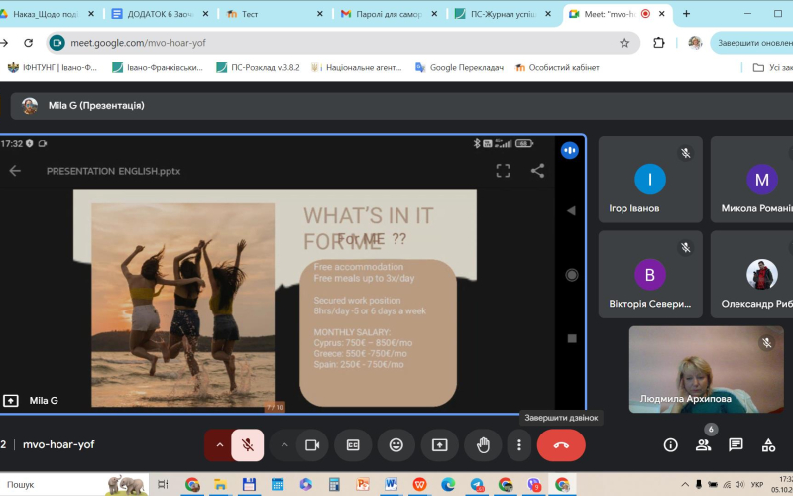Screen dimensions: 793x496
Task: Expand audio settings arrow beside microphone
Action: click(219, 444)
